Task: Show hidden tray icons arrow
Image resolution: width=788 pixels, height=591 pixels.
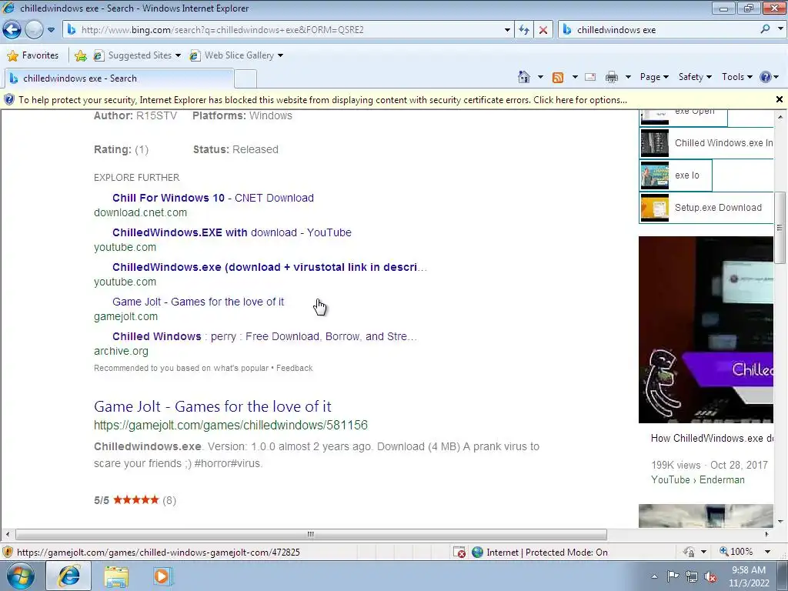Action: (654, 576)
